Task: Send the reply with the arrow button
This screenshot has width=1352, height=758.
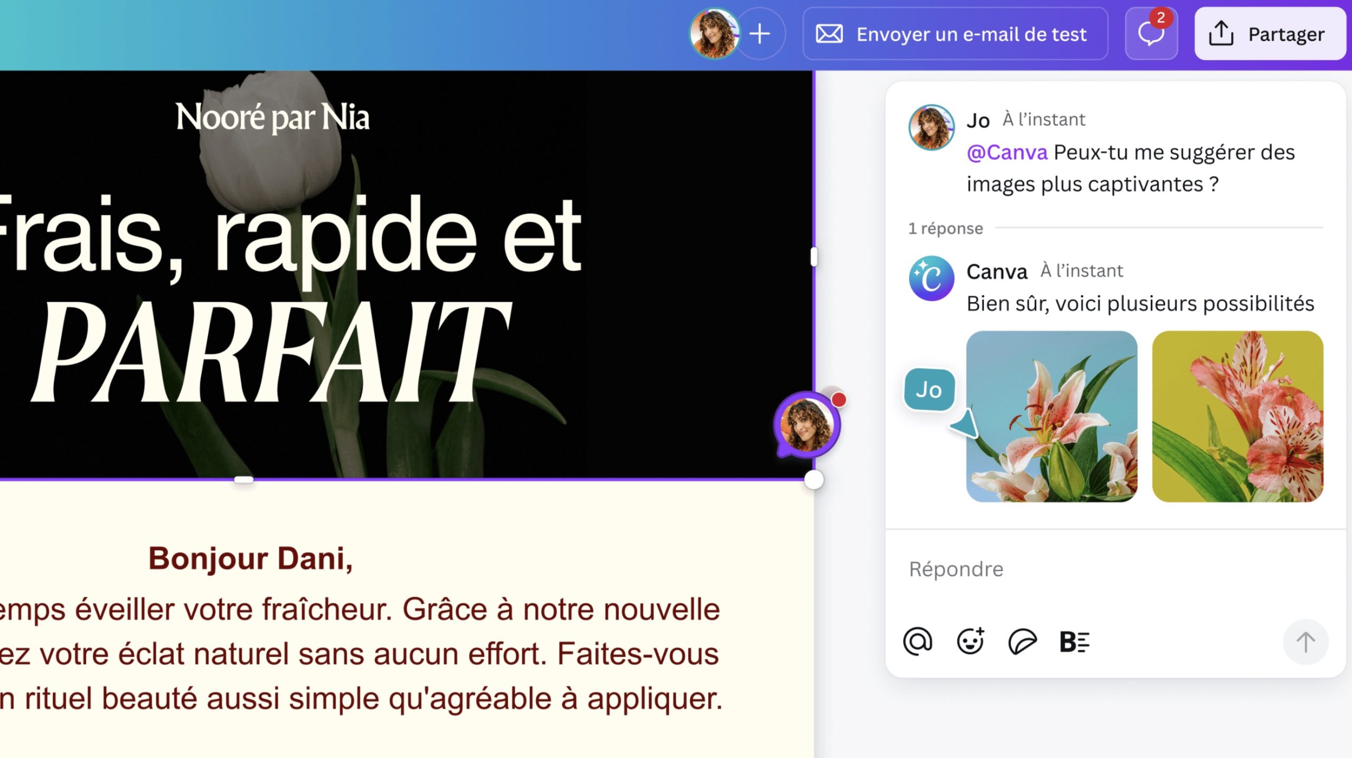Action: pos(1306,642)
